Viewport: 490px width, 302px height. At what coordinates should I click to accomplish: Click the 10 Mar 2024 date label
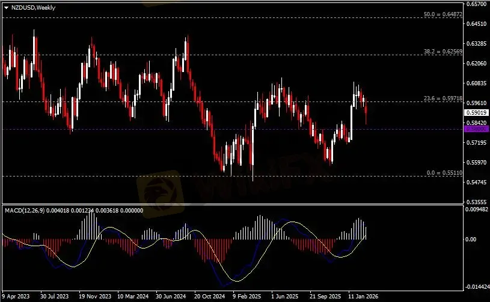(133, 296)
